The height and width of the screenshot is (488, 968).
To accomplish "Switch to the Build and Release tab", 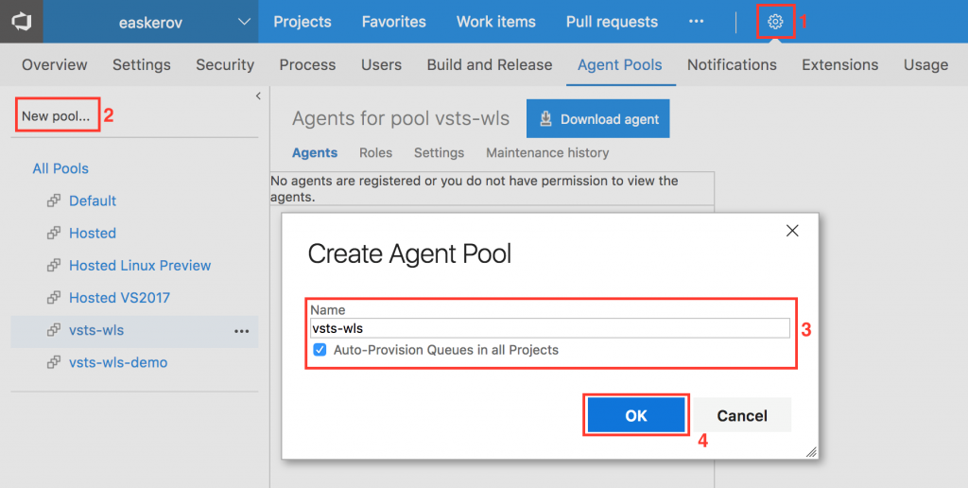I will click(x=489, y=64).
